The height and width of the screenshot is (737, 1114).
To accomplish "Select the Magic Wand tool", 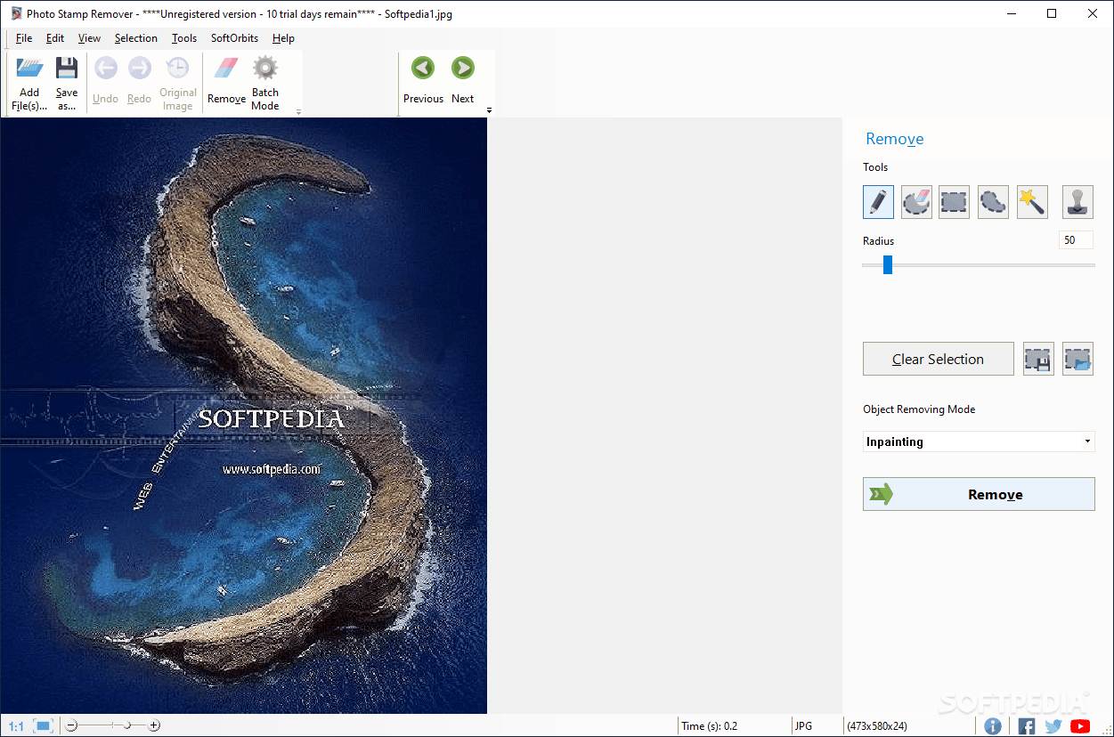I will click(x=1032, y=201).
